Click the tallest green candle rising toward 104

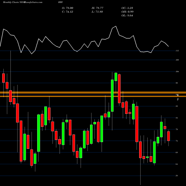click(x=112, y=96)
